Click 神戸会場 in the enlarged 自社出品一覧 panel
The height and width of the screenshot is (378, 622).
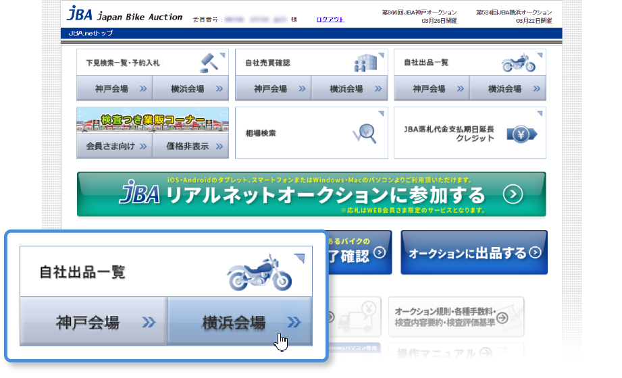coord(93,322)
